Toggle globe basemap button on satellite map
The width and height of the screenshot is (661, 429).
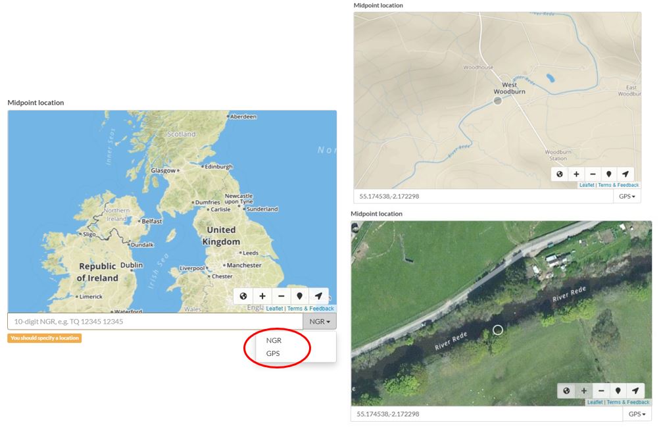567,391
